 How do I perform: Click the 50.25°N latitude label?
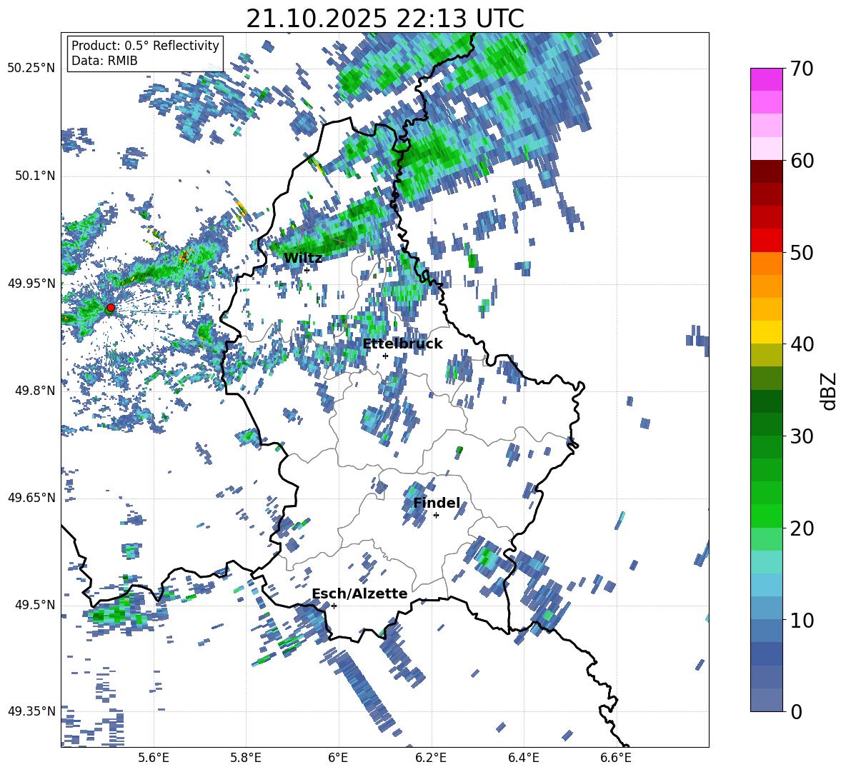31,69
